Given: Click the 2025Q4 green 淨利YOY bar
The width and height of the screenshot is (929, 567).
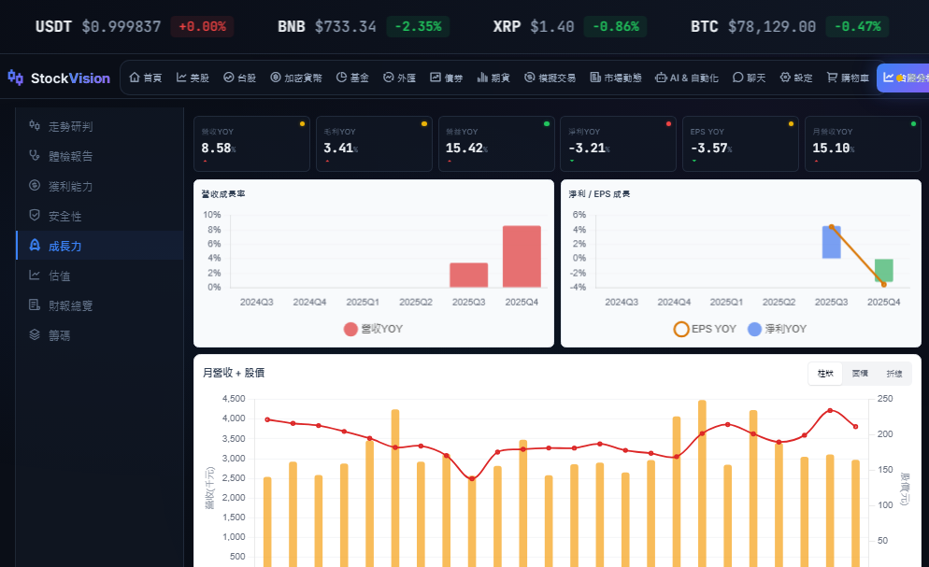Looking at the screenshot, I should tap(884, 271).
